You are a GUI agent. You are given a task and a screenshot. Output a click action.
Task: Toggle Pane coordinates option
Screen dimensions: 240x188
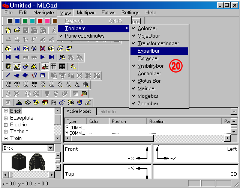pyautogui.click(x=93, y=36)
